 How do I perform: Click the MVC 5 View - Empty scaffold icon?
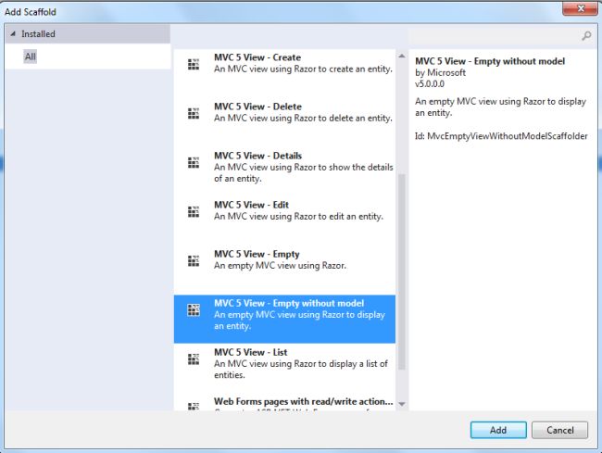tap(194, 260)
